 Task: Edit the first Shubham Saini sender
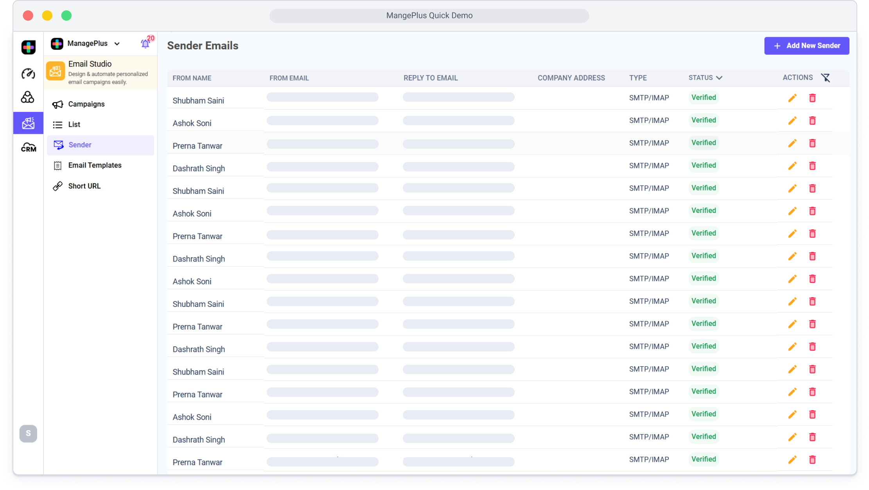(x=792, y=98)
